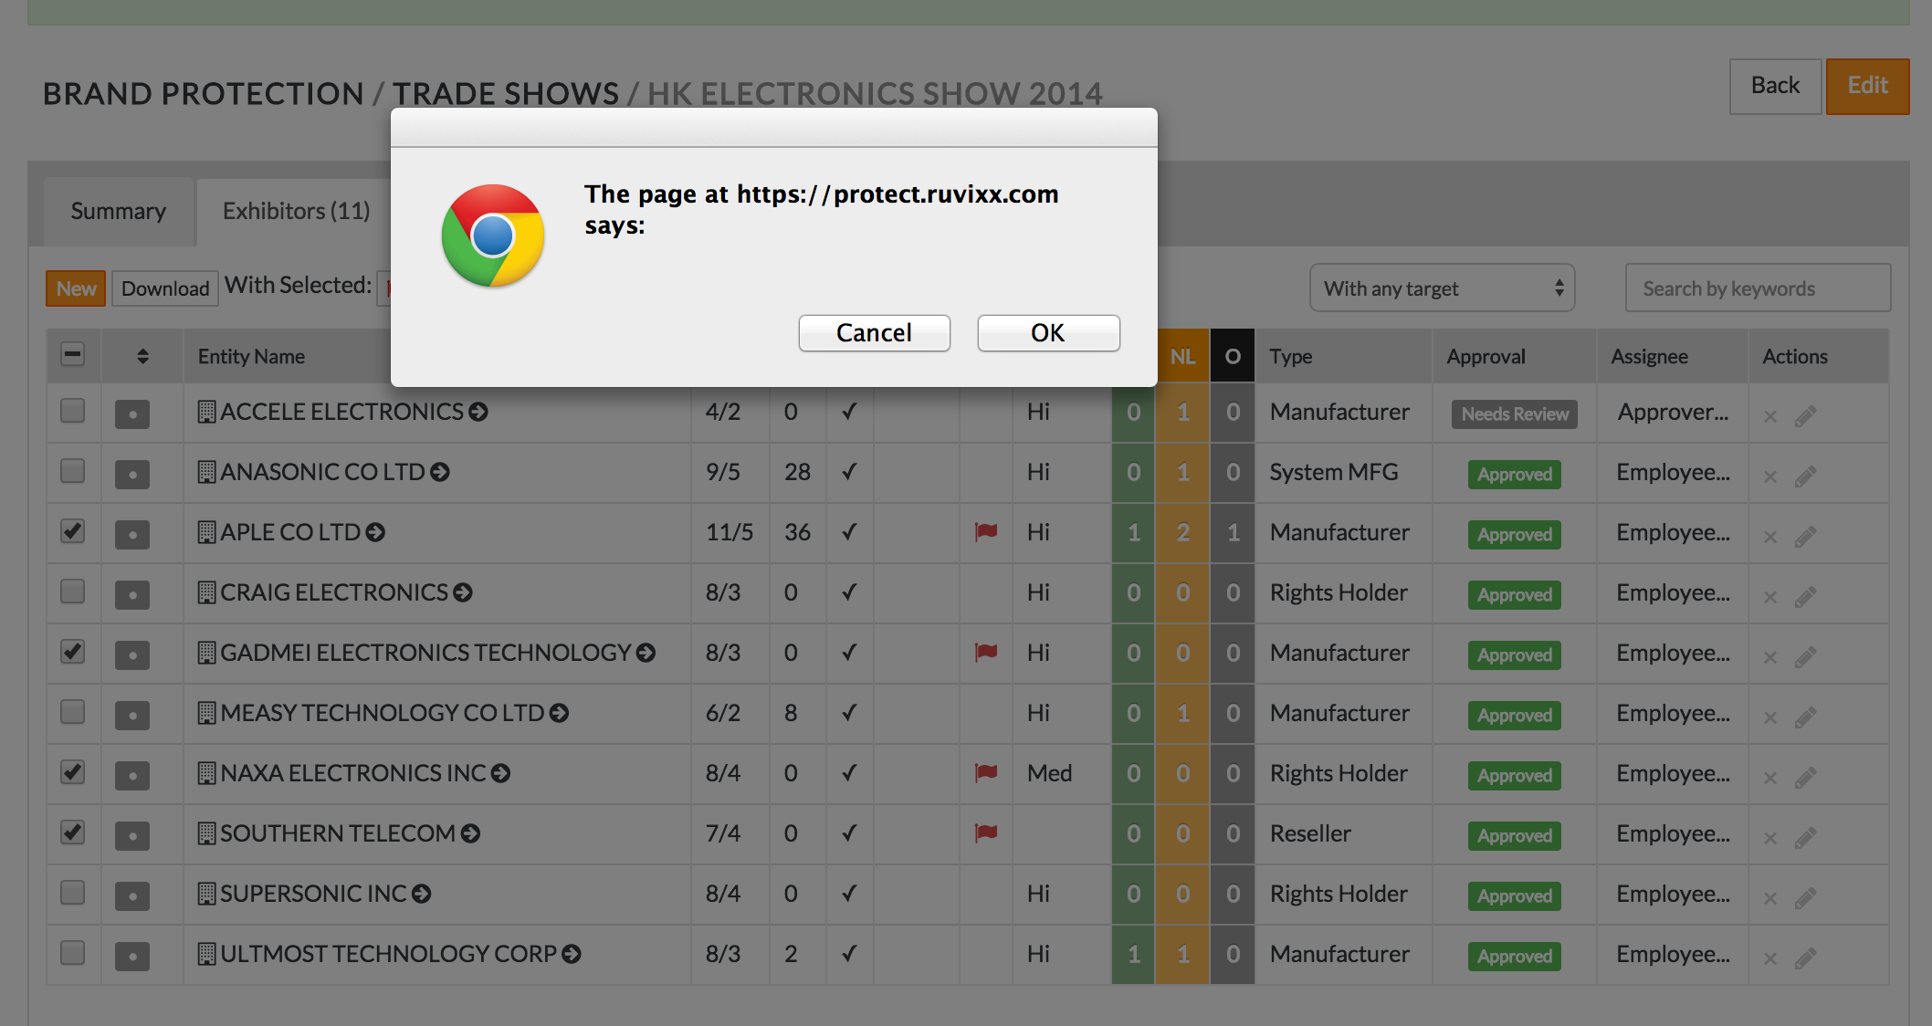Open arrow link icon beside APLE CO LTD
This screenshot has height=1026, width=1932.
coord(375,532)
